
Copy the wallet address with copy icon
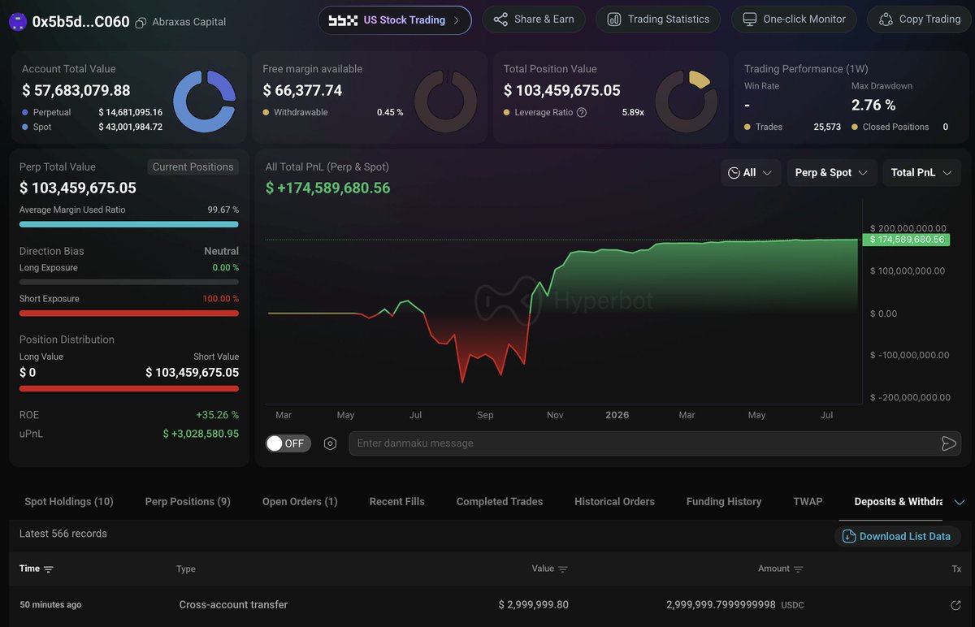[x=141, y=23]
